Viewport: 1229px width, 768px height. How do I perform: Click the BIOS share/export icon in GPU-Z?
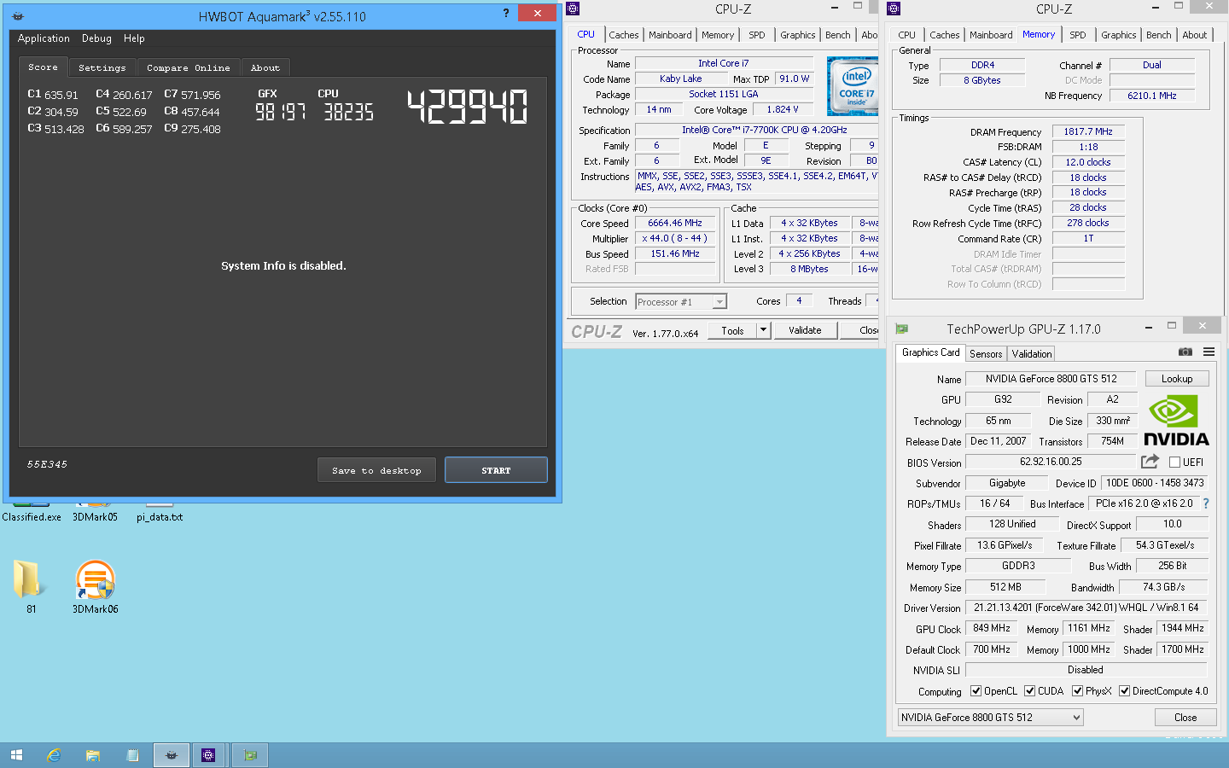(x=1150, y=462)
